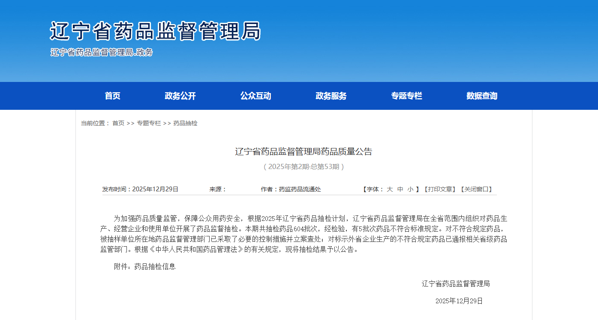Open the 药品抽检 breadcrumb link

pyautogui.click(x=185, y=124)
